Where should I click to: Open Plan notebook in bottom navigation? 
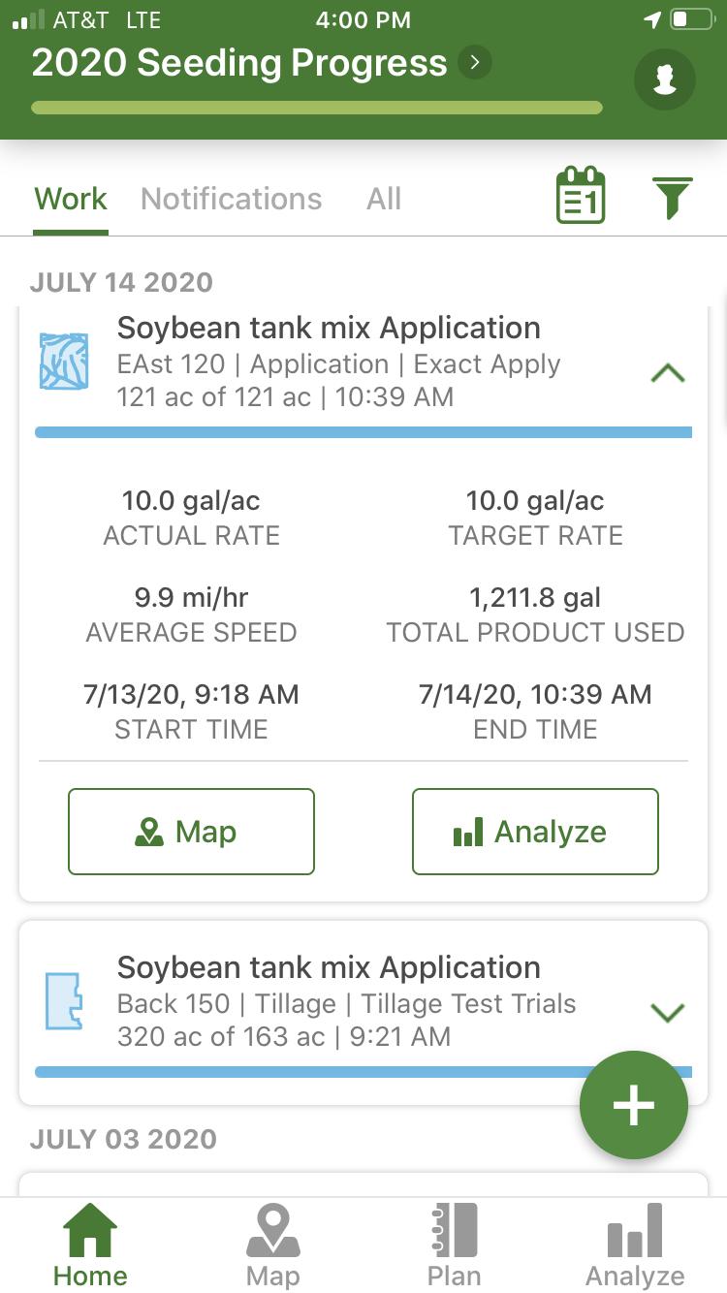[x=454, y=1245]
